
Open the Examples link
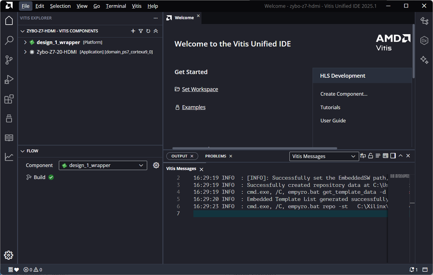pos(194,107)
